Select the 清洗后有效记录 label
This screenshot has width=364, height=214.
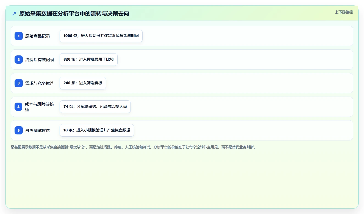tap(40, 60)
